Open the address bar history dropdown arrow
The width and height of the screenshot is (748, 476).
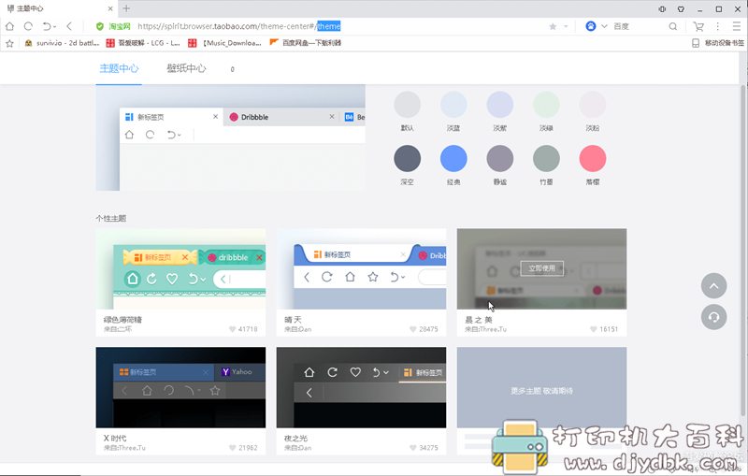coord(566,26)
